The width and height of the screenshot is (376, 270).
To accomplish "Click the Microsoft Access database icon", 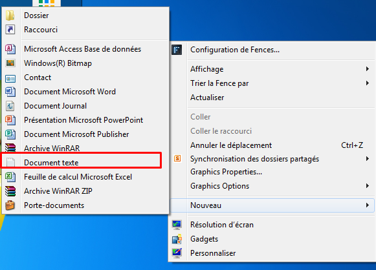I will point(10,49).
